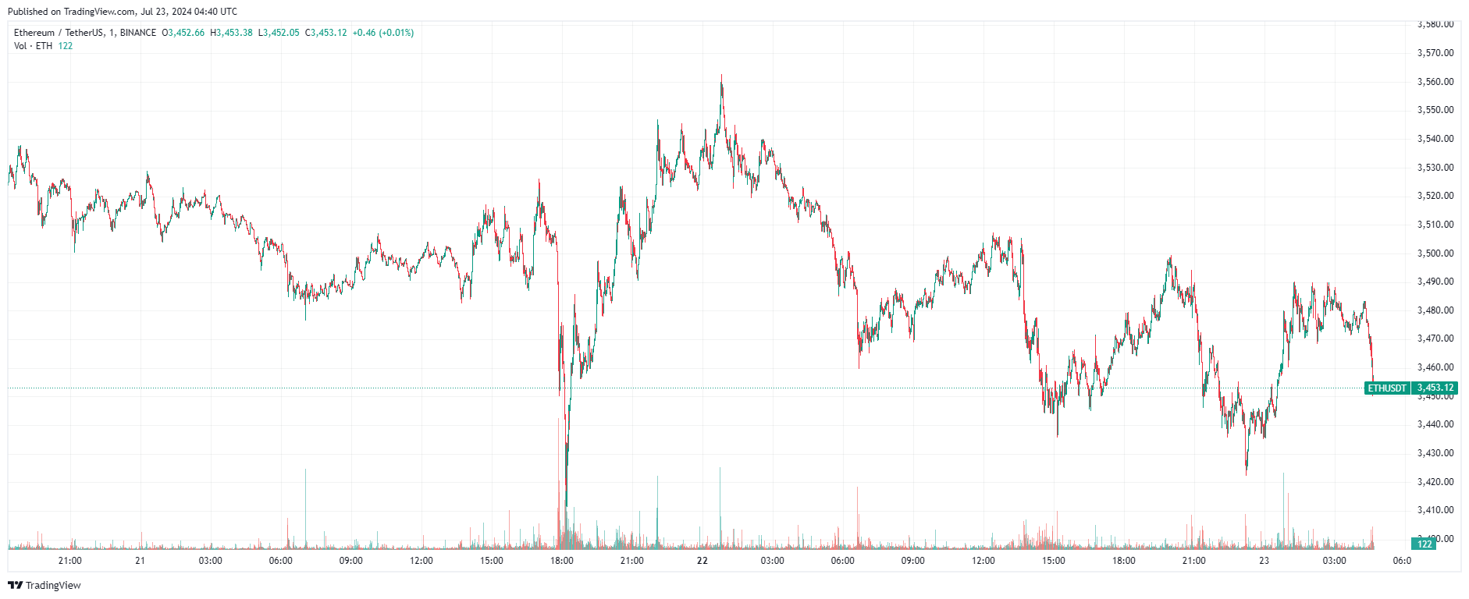Click the date label 21 on time axis
This screenshot has width=1469, height=599.
coord(140,561)
